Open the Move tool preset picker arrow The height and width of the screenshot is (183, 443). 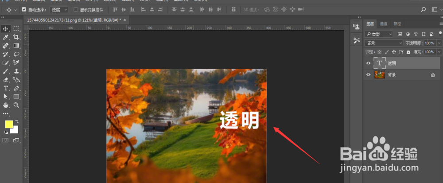pos(15,10)
